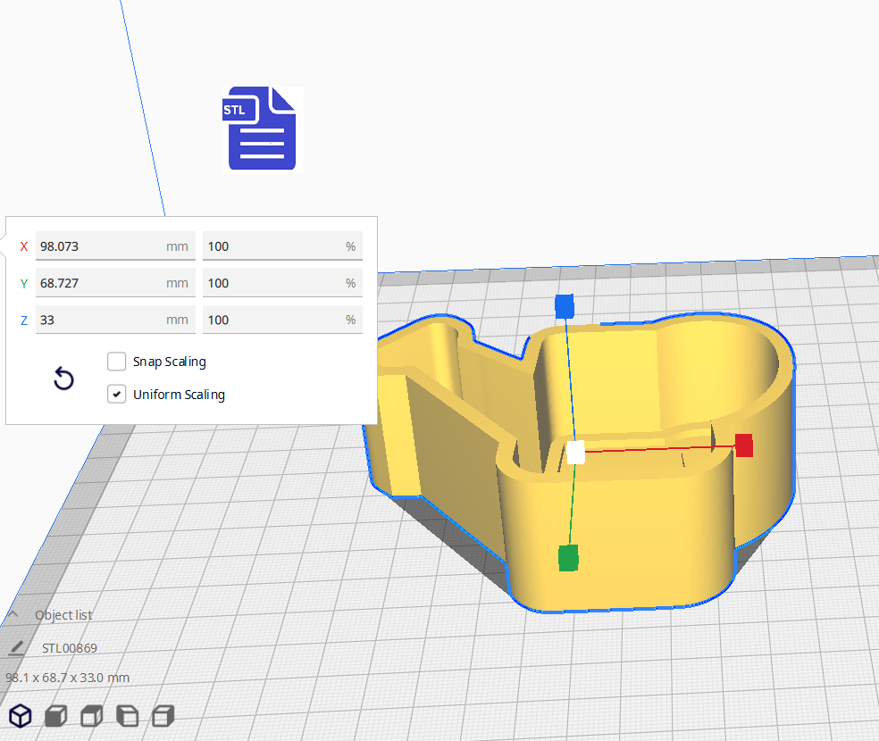The image size is (879, 741).
Task: Enable the Snap Scaling checkbox
Action: coord(116,361)
